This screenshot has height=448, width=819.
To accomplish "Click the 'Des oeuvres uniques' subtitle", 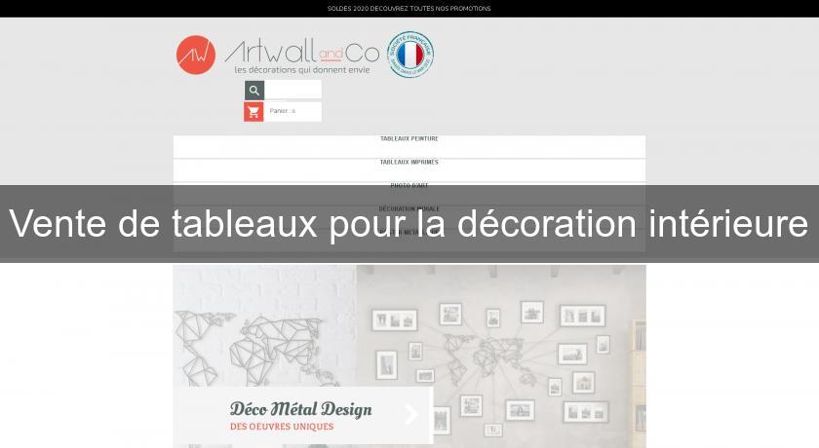I will click(x=282, y=427).
